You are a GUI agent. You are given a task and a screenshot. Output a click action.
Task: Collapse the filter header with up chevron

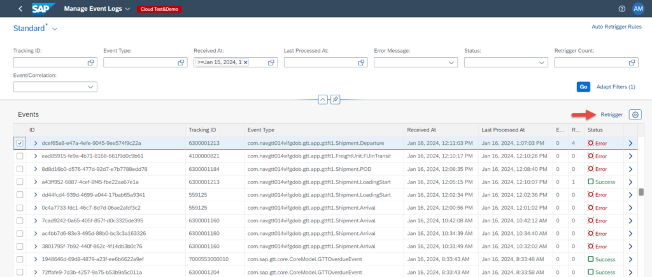pos(322,100)
